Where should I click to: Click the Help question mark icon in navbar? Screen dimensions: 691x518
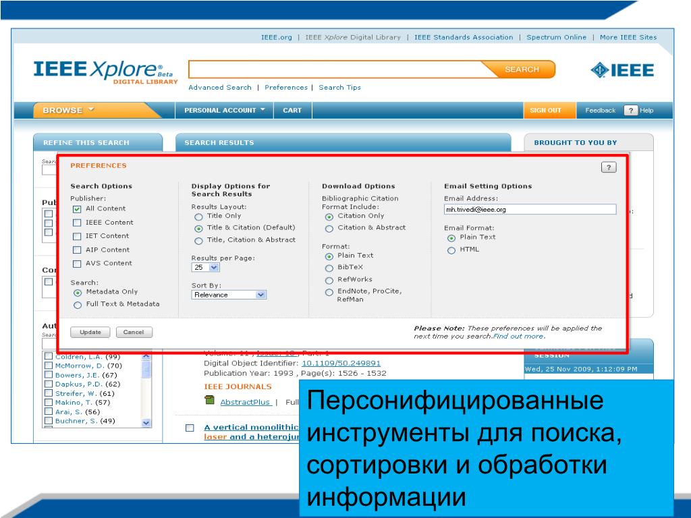[x=631, y=111]
